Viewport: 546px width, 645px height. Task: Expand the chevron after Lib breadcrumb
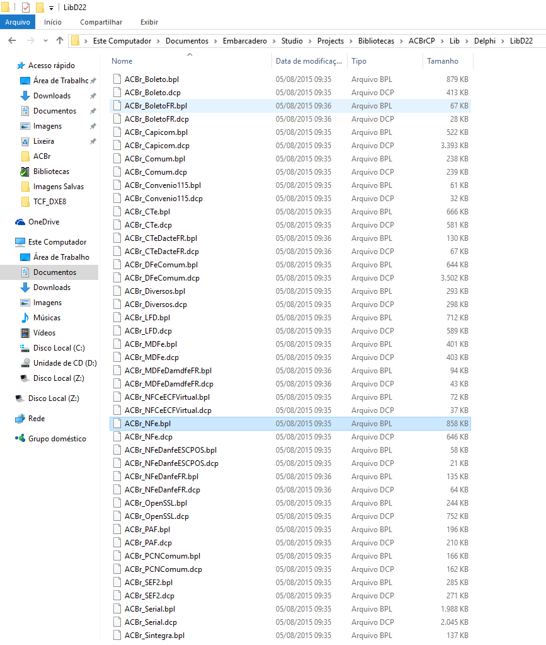tap(467, 41)
